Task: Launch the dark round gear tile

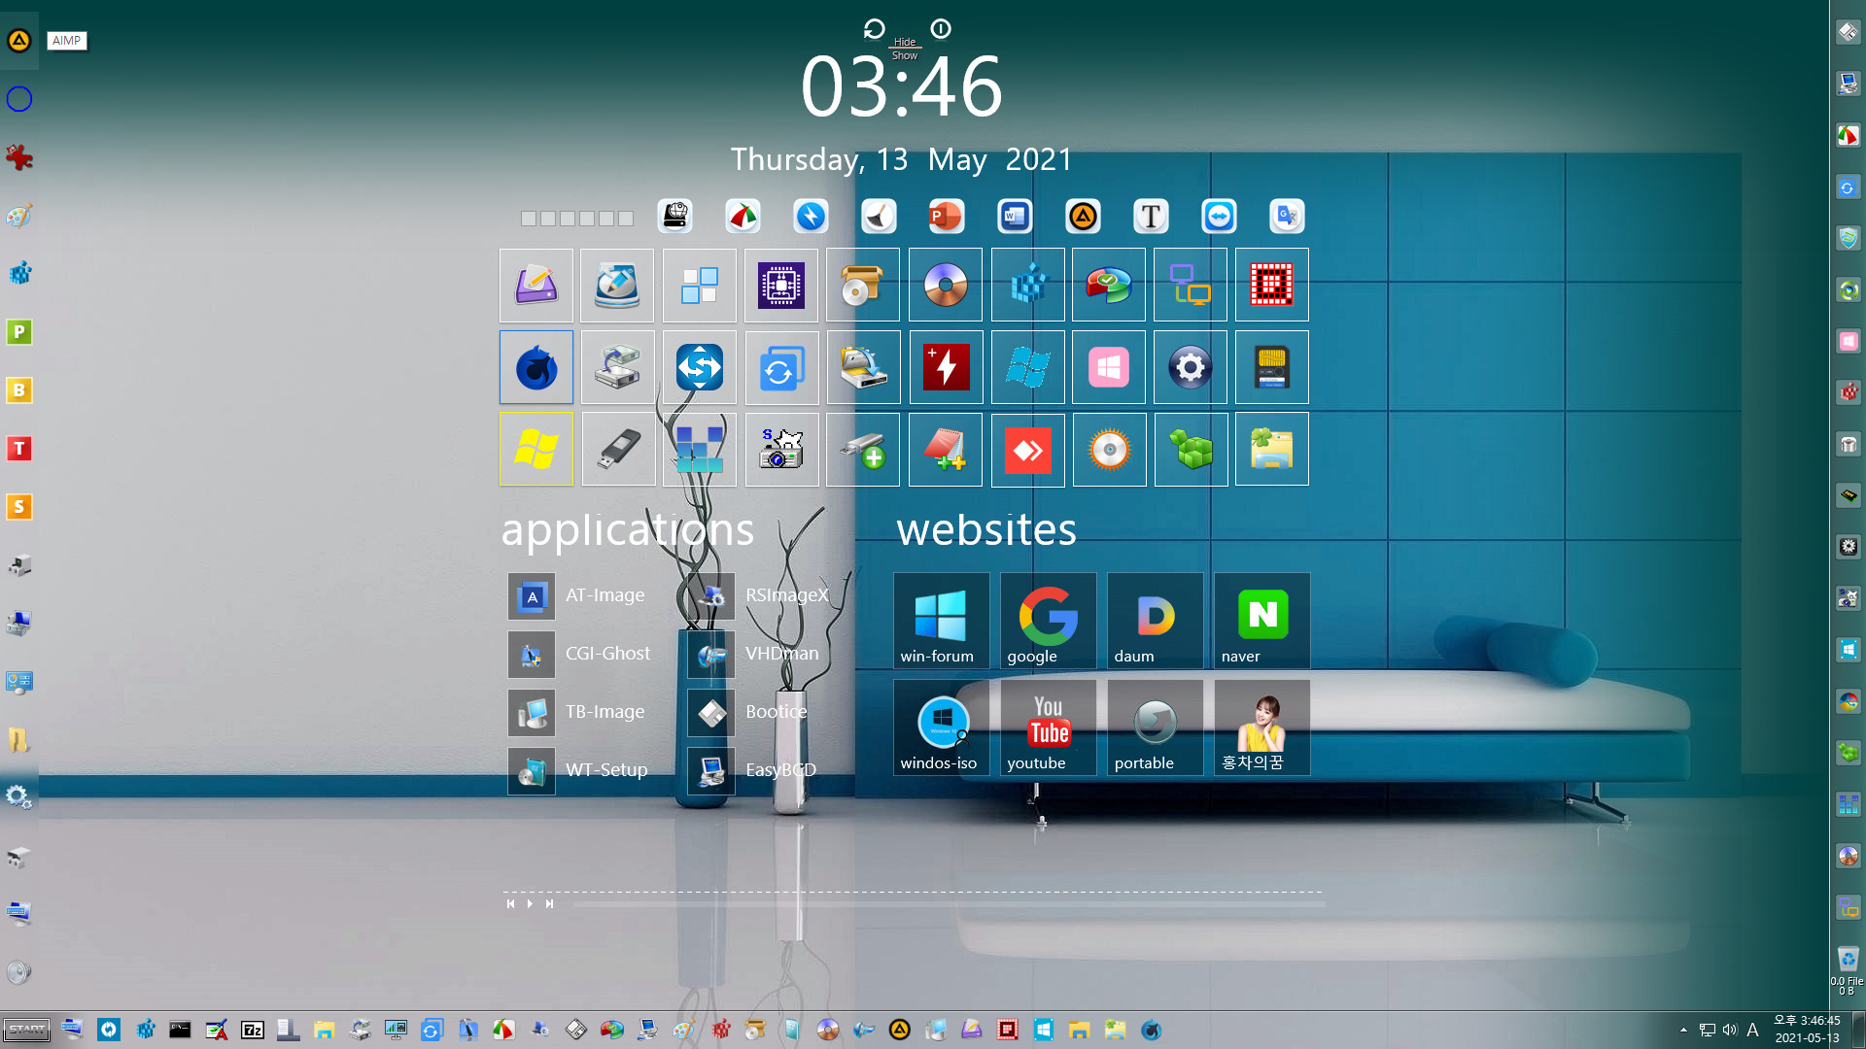Action: (1191, 367)
